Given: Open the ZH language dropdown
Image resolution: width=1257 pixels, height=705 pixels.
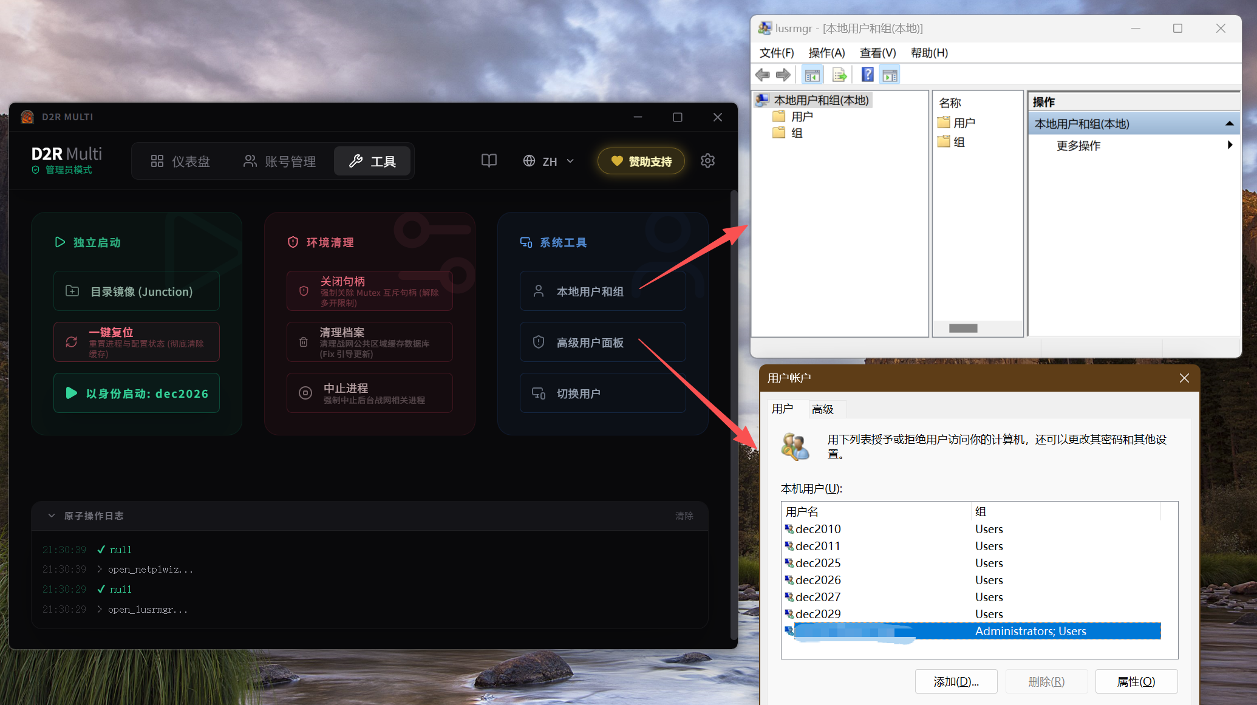Looking at the screenshot, I should (548, 161).
